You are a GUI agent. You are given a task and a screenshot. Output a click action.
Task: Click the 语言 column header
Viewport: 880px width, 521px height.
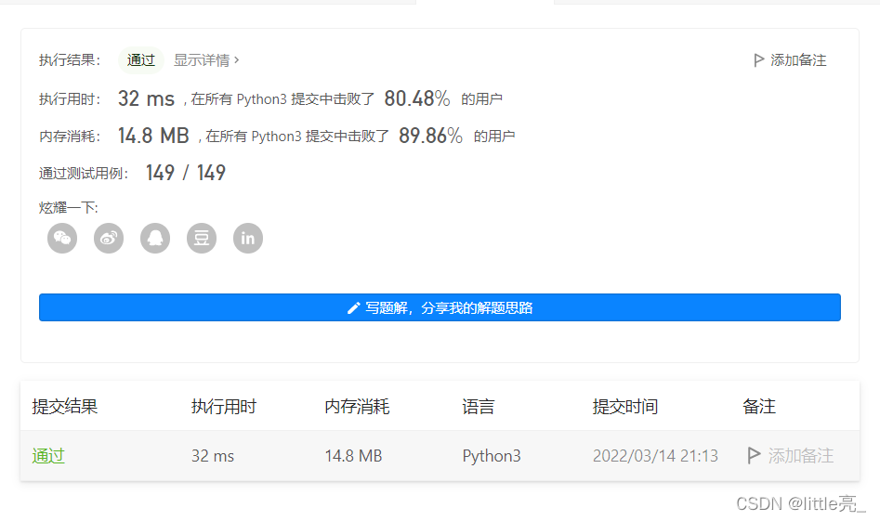tap(479, 407)
